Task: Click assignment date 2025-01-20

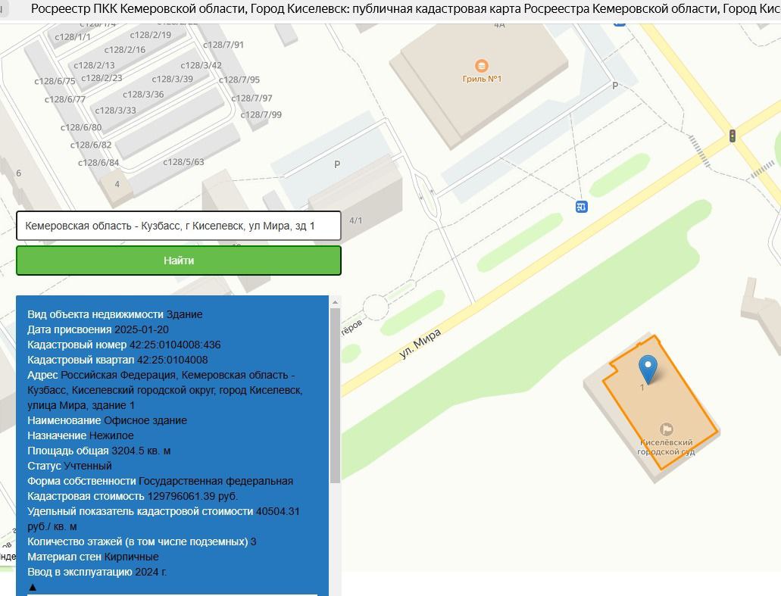Action: coord(142,329)
